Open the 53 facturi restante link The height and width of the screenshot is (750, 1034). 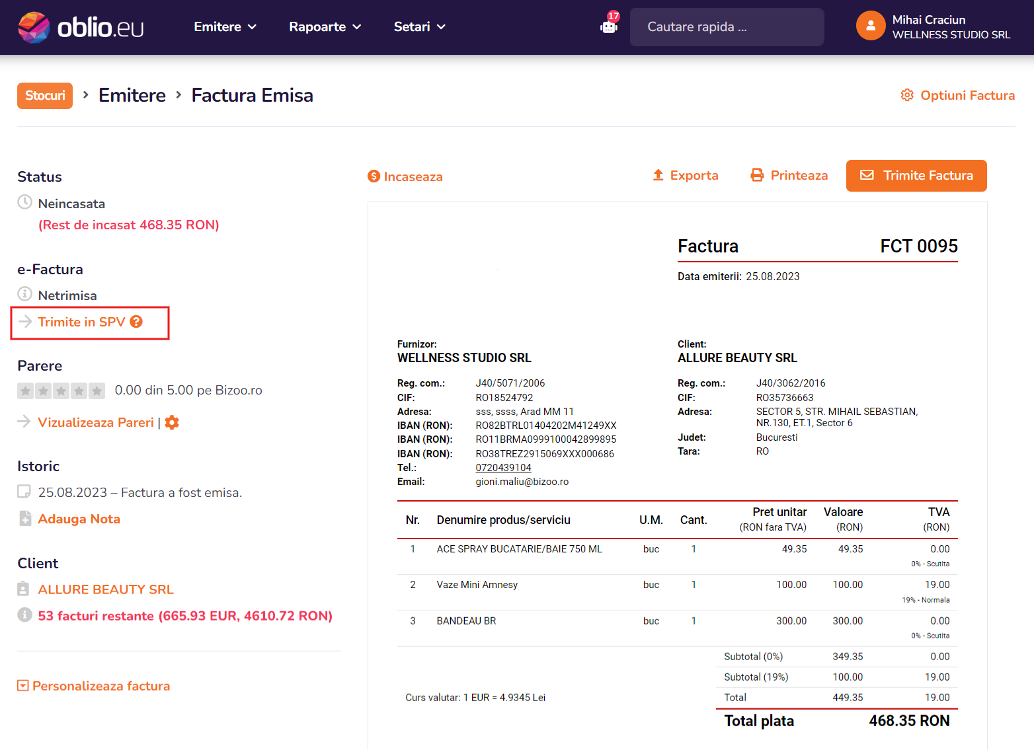[x=185, y=616]
